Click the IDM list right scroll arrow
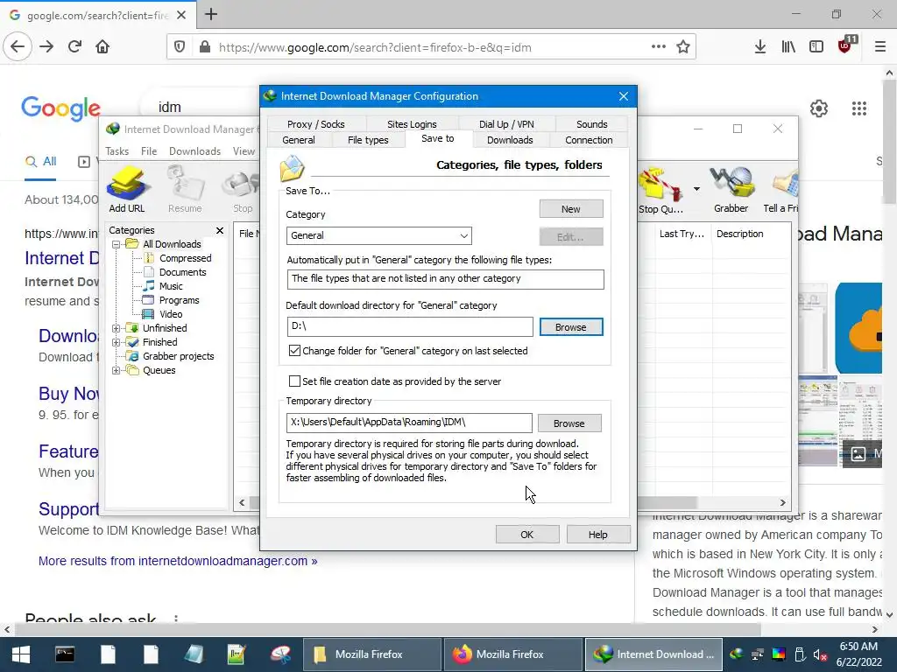Viewport: 897px width, 672px height. [x=782, y=502]
